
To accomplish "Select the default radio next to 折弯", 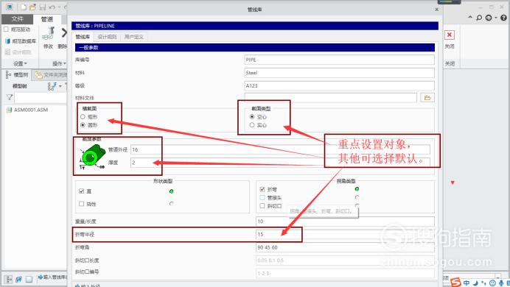I will point(357,188).
